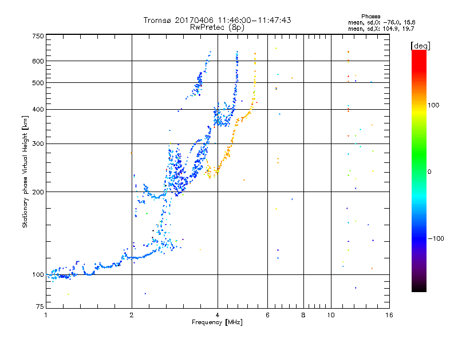Image resolution: width=458 pixels, height=343 pixels.
Task: Click the '[deg]' colorbar unit label
Action: [420, 46]
